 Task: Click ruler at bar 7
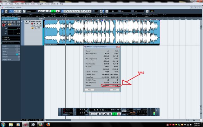(x=62, y=19)
